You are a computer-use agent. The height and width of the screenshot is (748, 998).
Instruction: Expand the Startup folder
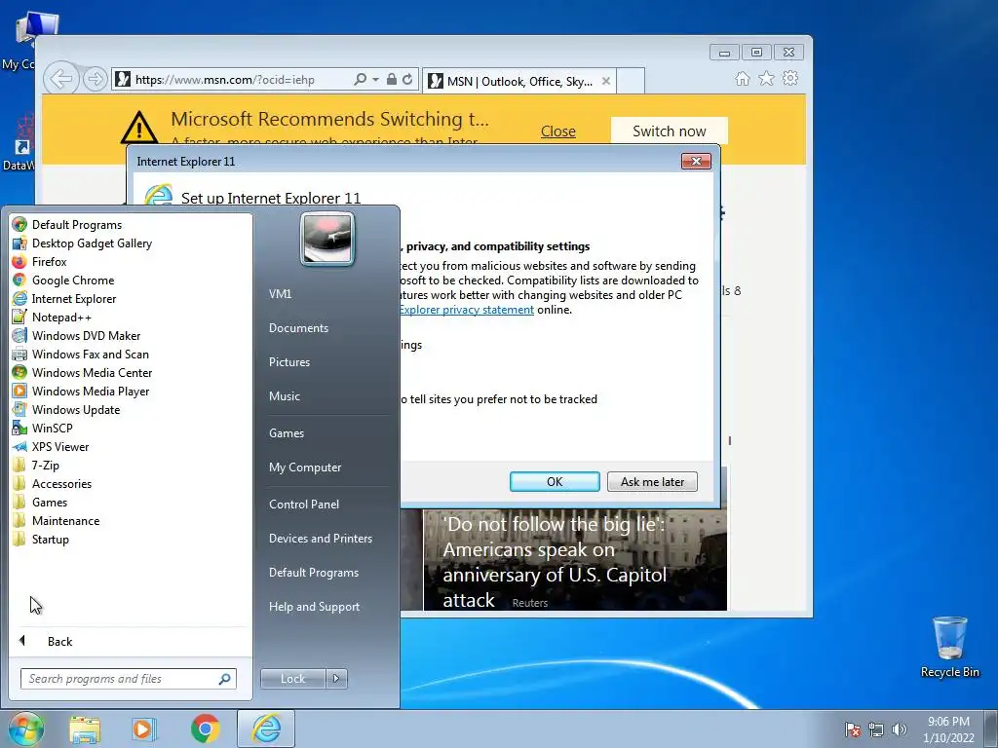coord(41,538)
